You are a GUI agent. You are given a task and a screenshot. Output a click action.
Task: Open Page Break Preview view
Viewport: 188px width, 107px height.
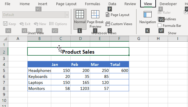[95, 19]
